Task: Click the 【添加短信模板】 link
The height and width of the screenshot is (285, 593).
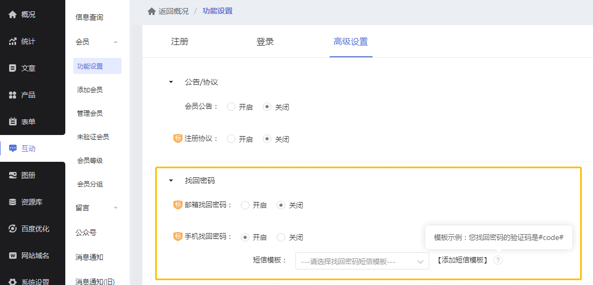Action: point(462,260)
